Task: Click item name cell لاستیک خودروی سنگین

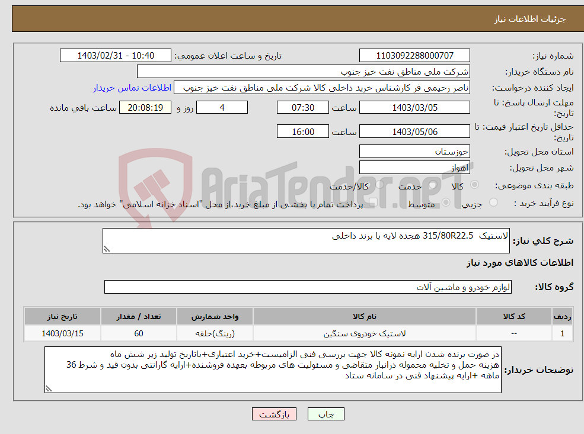Action: [x=365, y=333]
